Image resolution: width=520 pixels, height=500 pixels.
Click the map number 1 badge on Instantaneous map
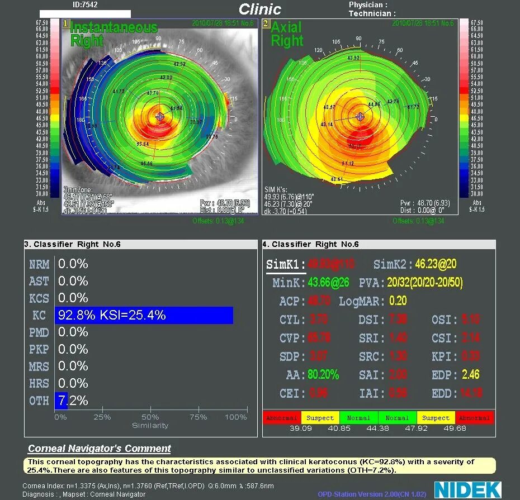65,23
